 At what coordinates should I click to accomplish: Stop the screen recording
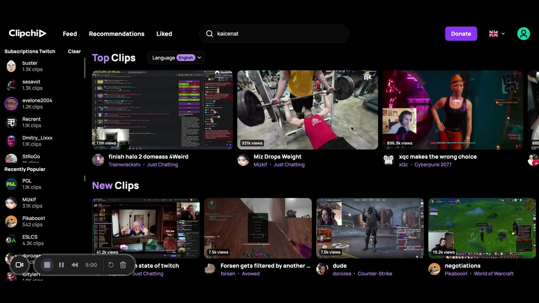[x=47, y=265]
